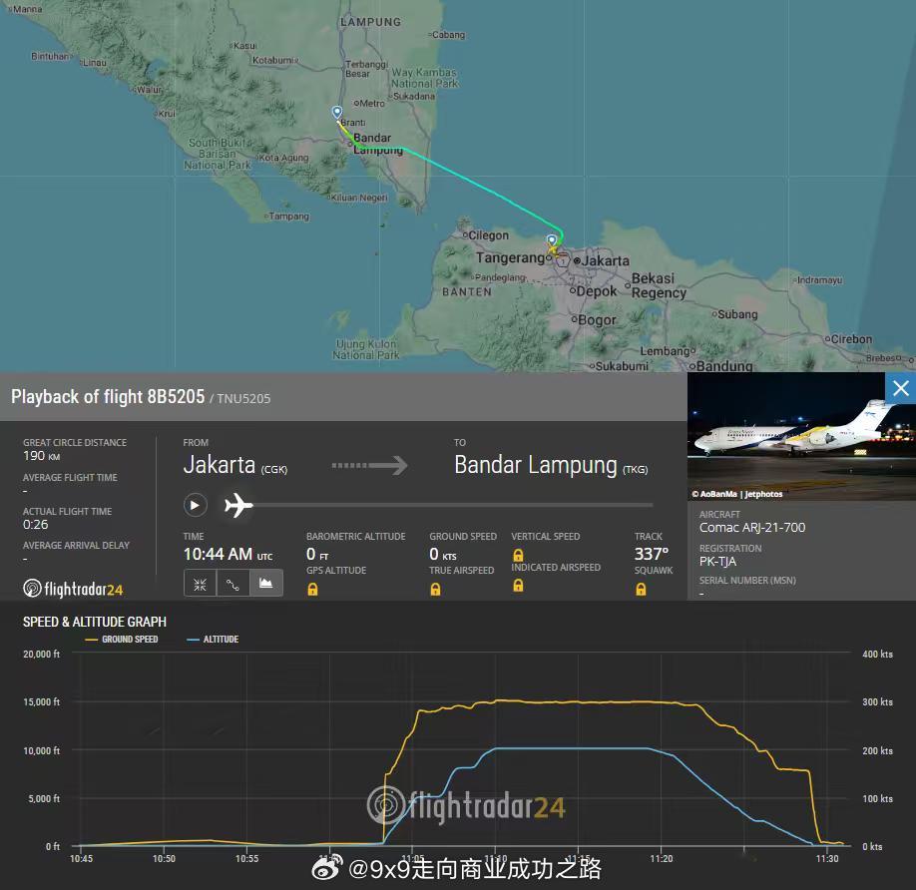This screenshot has width=916, height=890.
Task: Click the Cilegon city label on map
Action: click(x=486, y=235)
